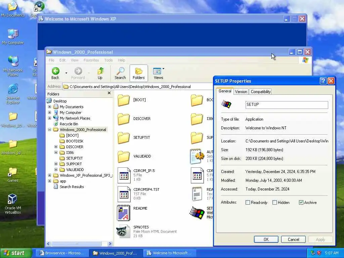
Task: Open the Back history dropdown arrow
Action: point(66,73)
